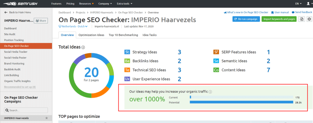The image size is (313, 123).
Task: Click the campaign Search input field
Action: 26,110
